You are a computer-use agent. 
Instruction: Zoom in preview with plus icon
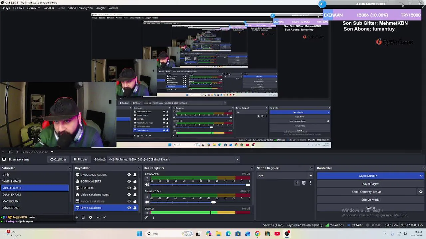coord(17,152)
